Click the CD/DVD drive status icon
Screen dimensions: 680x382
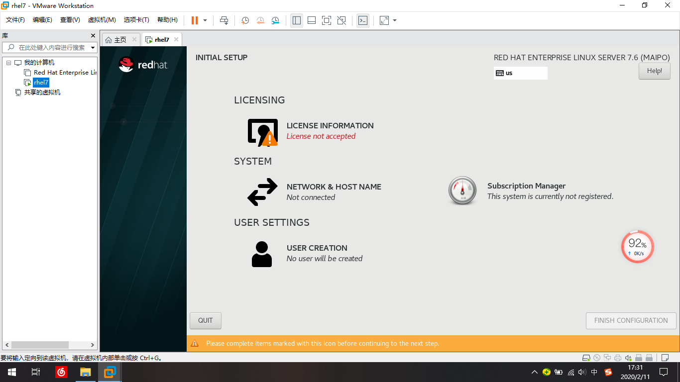(597, 358)
